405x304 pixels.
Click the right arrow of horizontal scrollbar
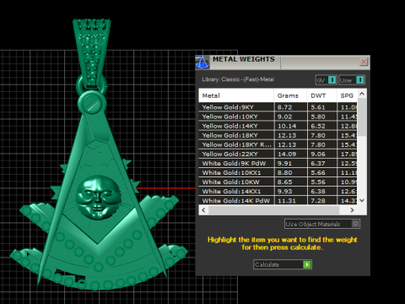pos(352,210)
